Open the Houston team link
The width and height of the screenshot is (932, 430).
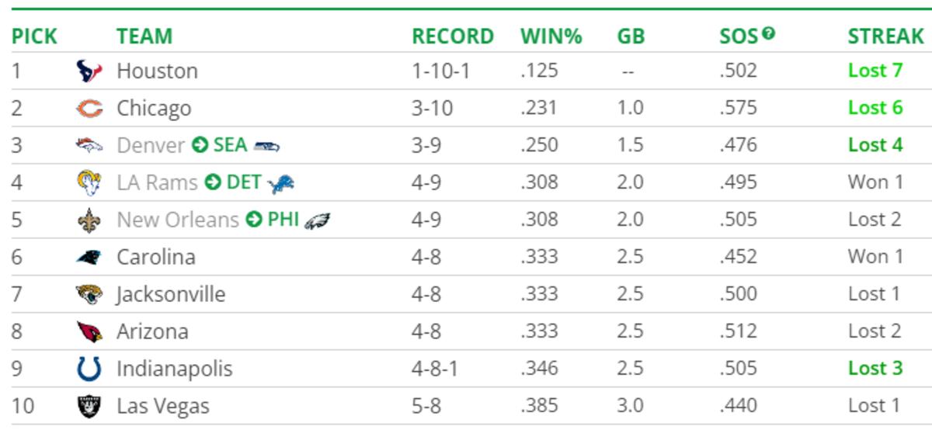coord(157,71)
